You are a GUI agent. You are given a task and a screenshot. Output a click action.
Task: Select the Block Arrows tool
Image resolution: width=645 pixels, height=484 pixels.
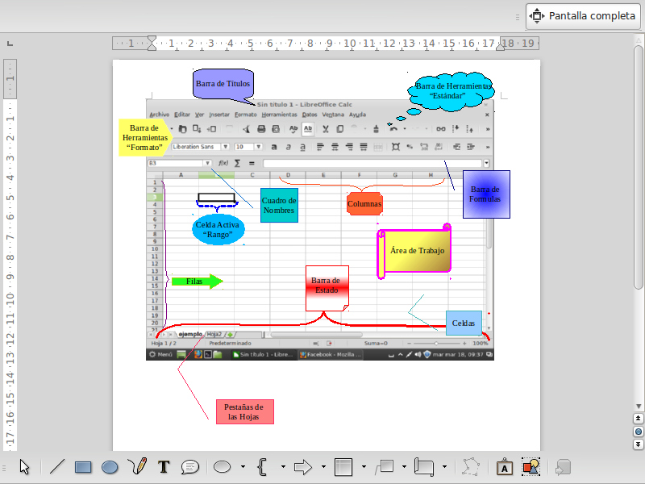pos(303,467)
